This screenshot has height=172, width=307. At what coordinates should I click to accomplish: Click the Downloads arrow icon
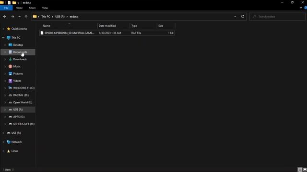tap(10, 59)
